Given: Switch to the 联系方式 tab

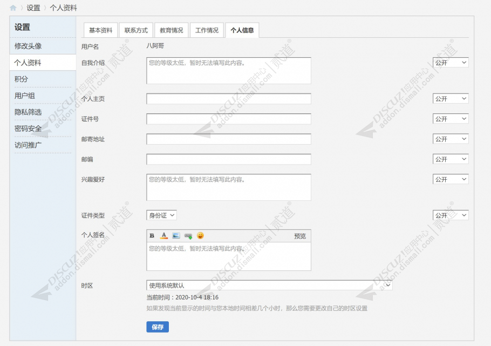Looking at the screenshot, I should [x=136, y=30].
